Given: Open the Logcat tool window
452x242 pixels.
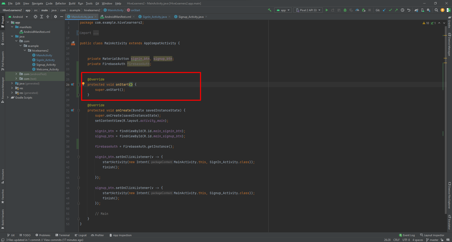Looking at the screenshot, I should coord(81,235).
